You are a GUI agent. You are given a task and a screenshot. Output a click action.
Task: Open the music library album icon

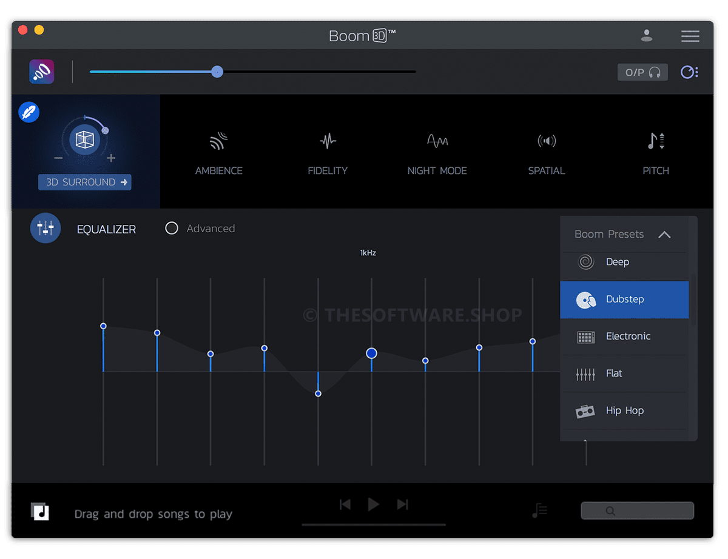pos(40,512)
